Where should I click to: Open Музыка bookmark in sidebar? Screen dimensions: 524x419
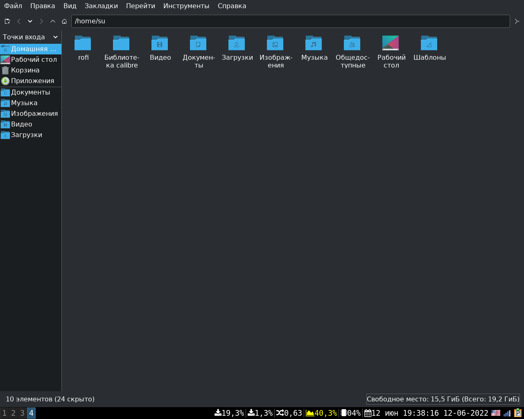pos(31,103)
